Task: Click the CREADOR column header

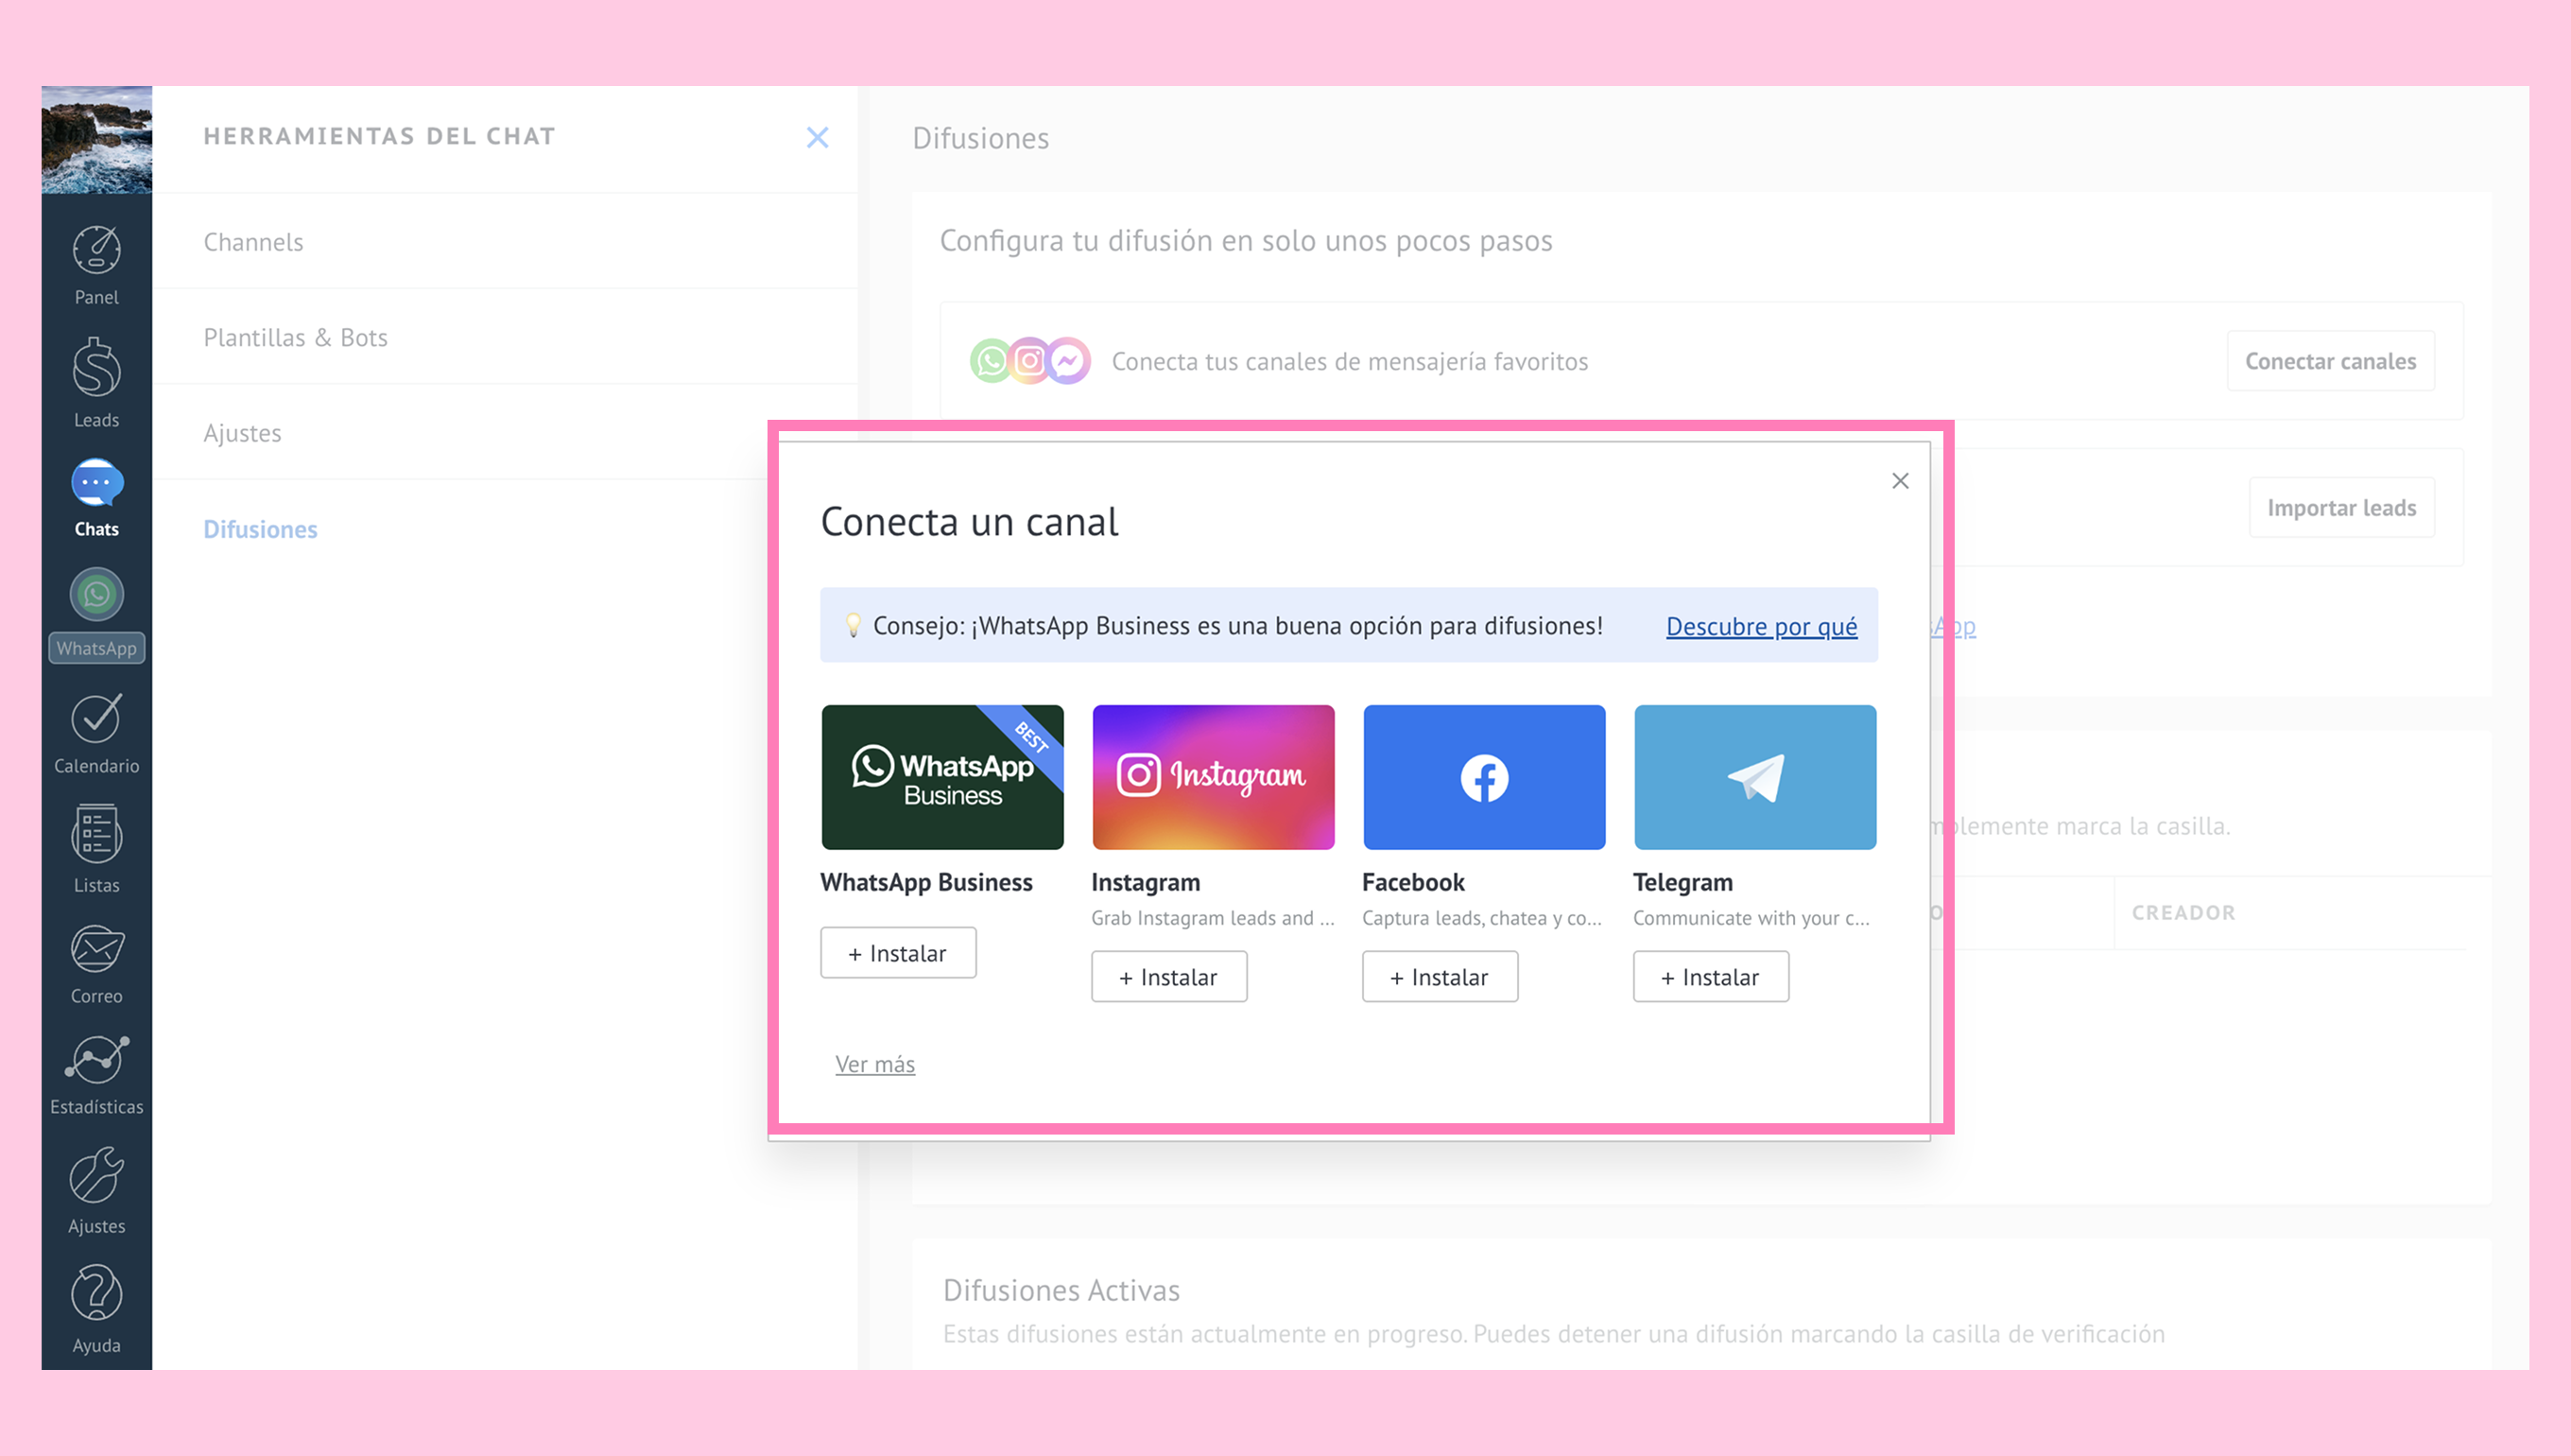Action: click(x=2183, y=912)
